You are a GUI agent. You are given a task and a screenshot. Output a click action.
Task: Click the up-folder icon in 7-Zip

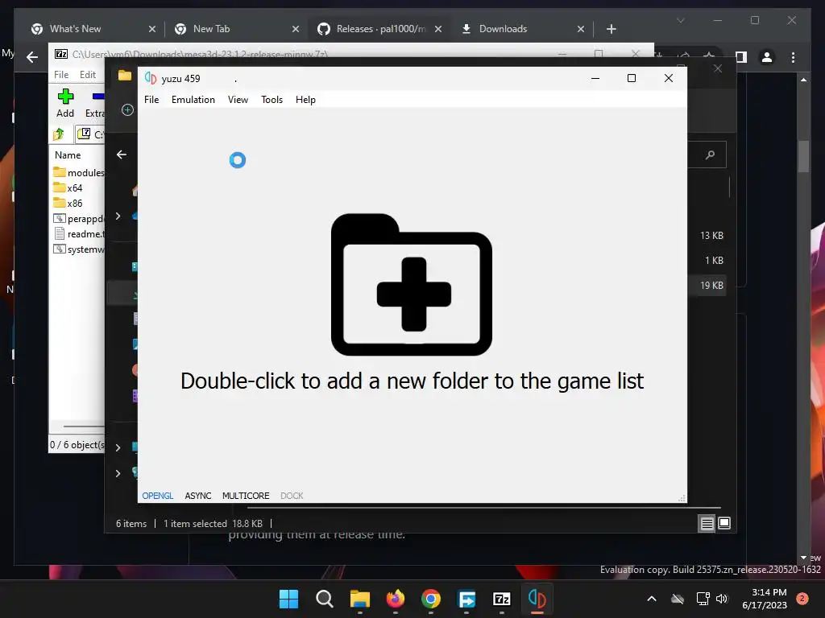point(59,134)
